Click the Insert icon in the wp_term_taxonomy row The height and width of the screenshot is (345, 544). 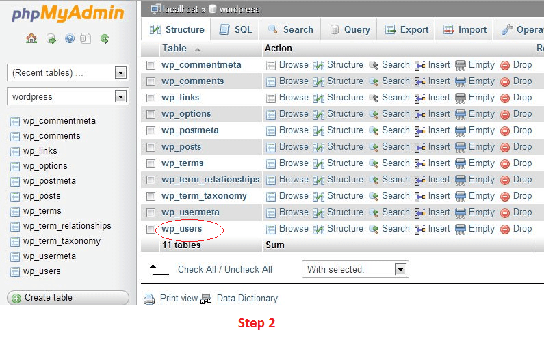click(x=420, y=196)
